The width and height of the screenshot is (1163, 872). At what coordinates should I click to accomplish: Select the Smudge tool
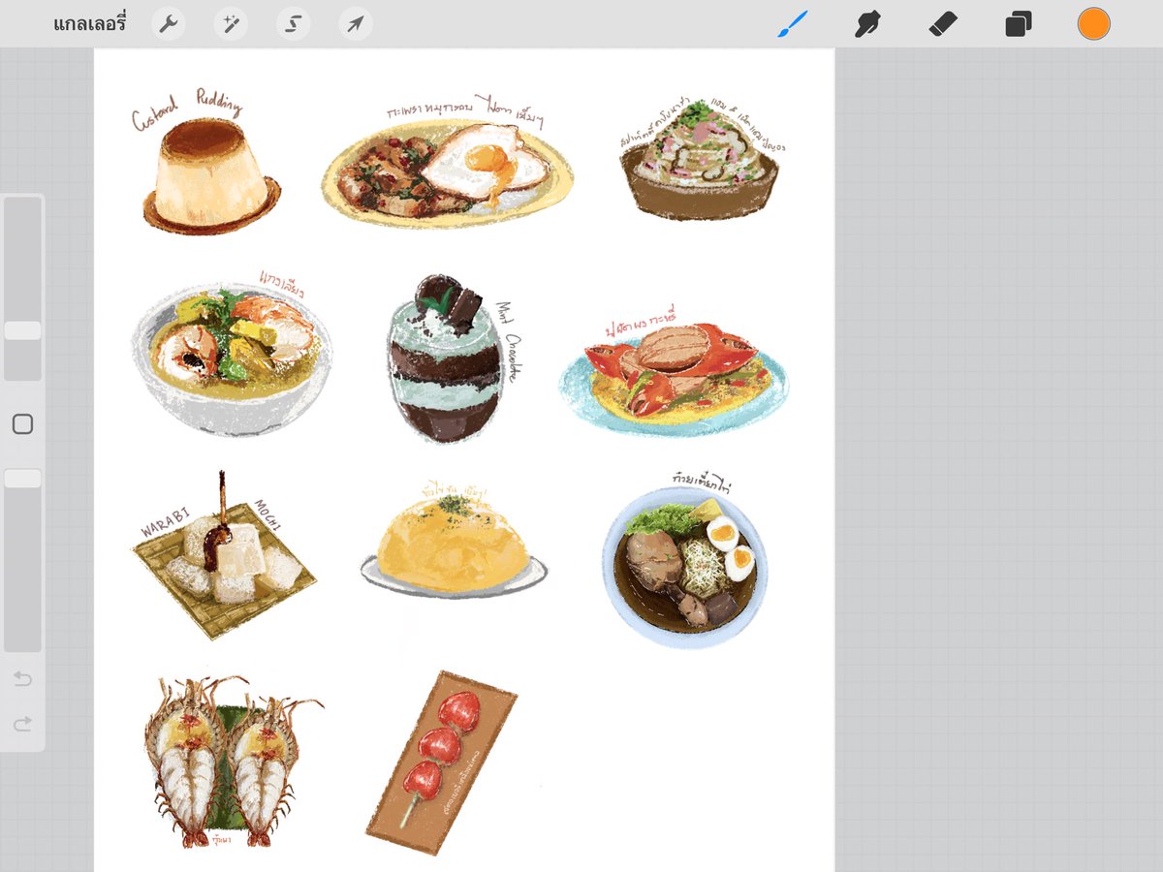click(867, 24)
